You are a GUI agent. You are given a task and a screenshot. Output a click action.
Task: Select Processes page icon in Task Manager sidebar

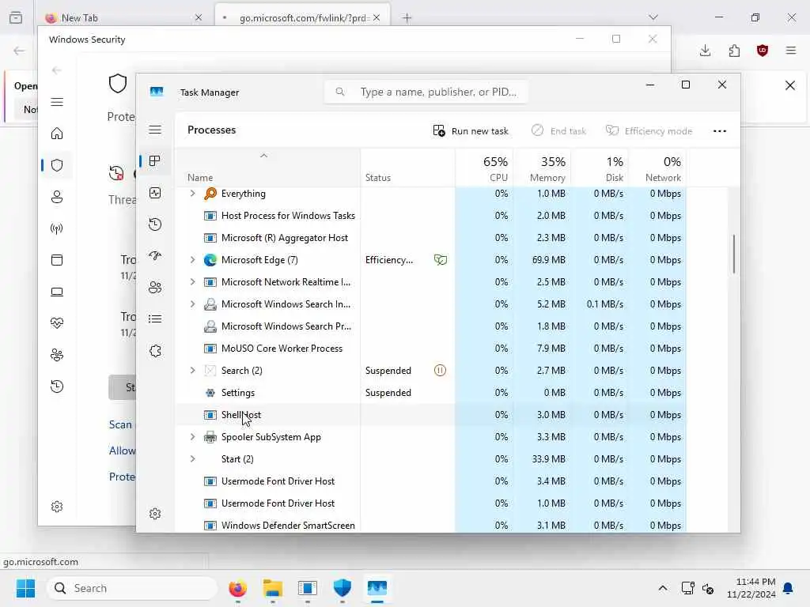[x=155, y=161]
